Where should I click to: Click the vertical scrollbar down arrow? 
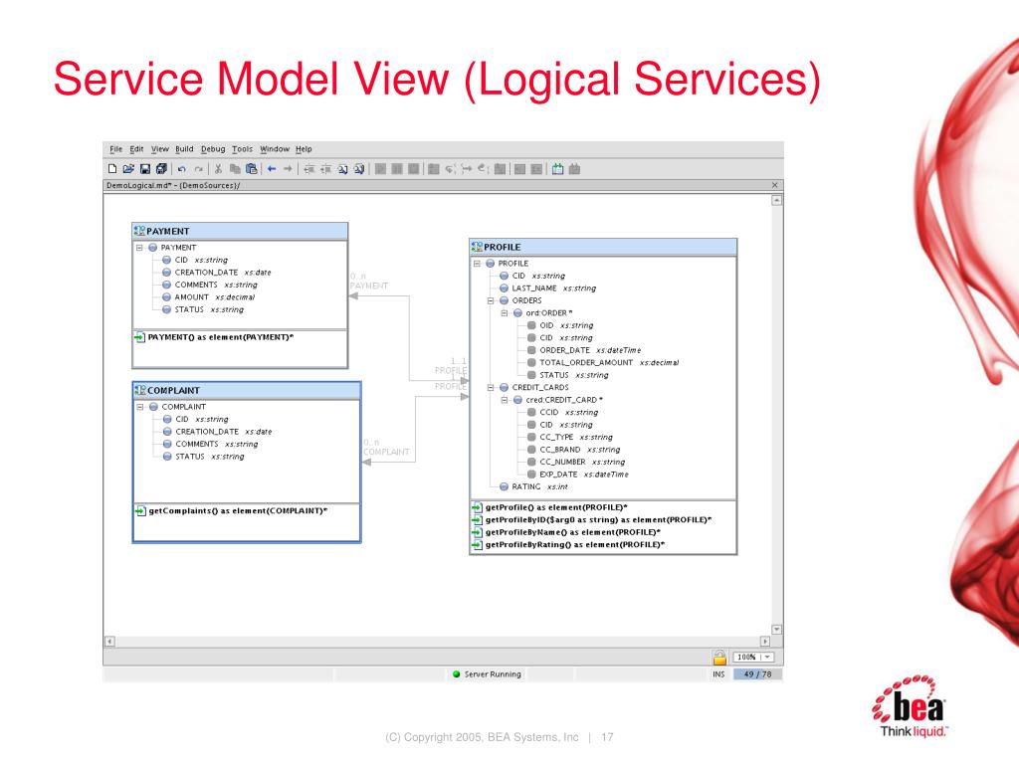click(x=776, y=630)
